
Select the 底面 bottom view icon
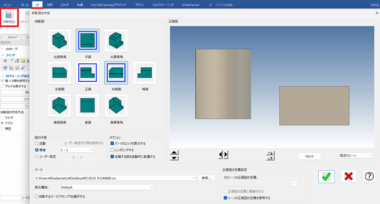coord(88,106)
